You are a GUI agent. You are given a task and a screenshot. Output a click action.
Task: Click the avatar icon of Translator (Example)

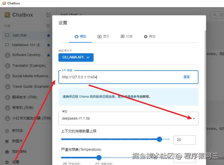(7, 66)
